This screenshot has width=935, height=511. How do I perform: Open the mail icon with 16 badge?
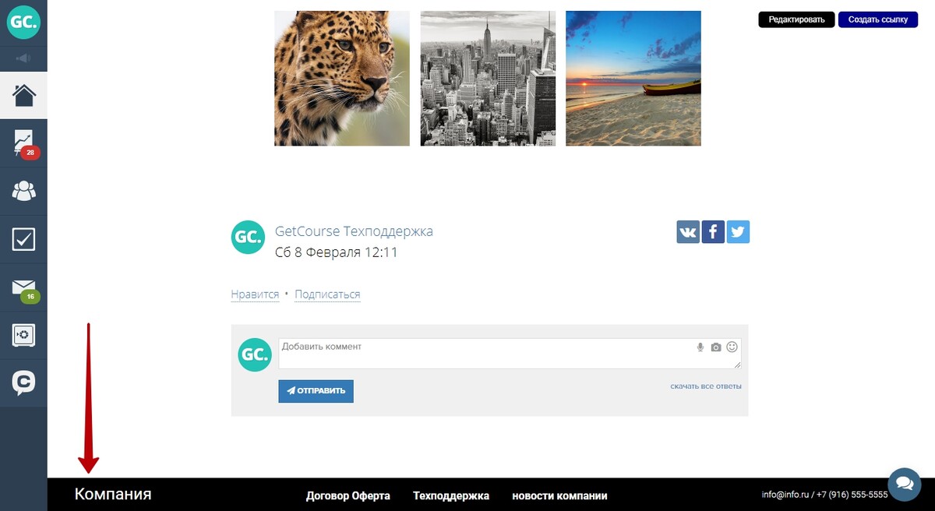[23, 287]
